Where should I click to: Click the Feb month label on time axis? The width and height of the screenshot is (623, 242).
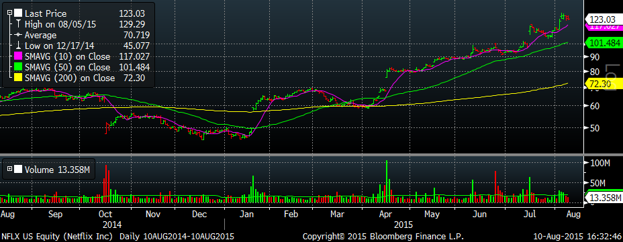(x=291, y=215)
